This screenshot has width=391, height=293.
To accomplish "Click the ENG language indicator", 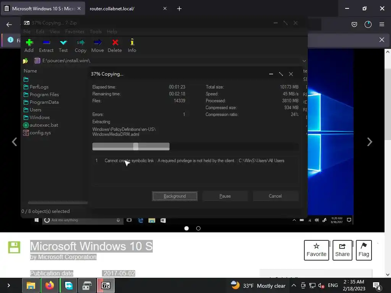I will point(333,285).
